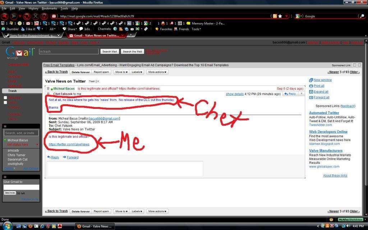
Task: Click the reply text box
Action: [x=125, y=169]
